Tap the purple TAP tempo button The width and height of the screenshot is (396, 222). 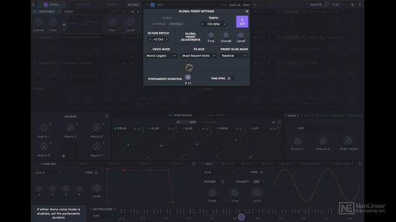coord(242,22)
